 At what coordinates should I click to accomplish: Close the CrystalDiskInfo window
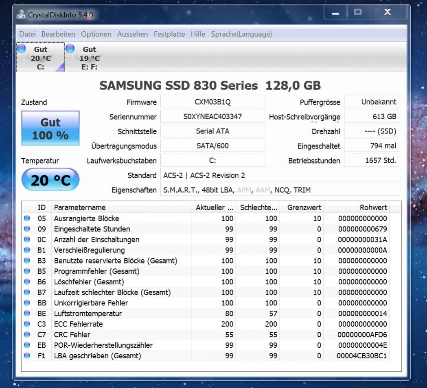coord(388,13)
